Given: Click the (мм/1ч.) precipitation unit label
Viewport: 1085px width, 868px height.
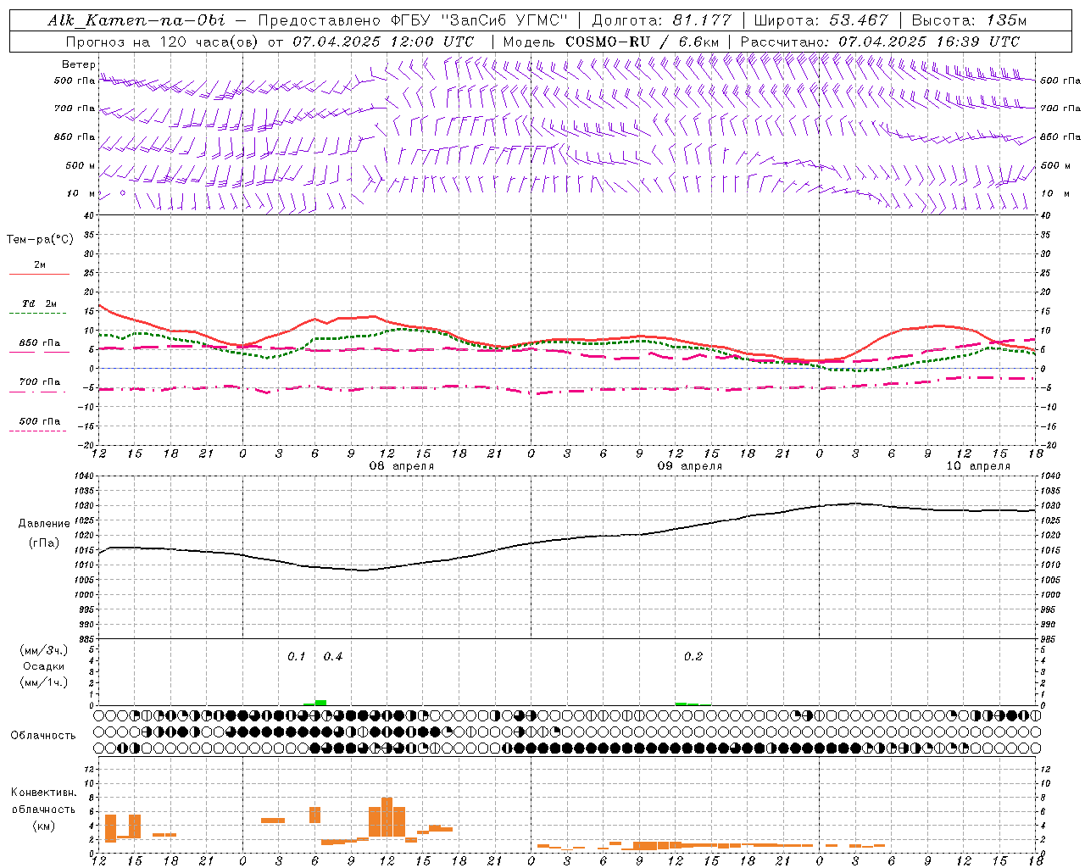Looking at the screenshot, I should click(x=44, y=682).
